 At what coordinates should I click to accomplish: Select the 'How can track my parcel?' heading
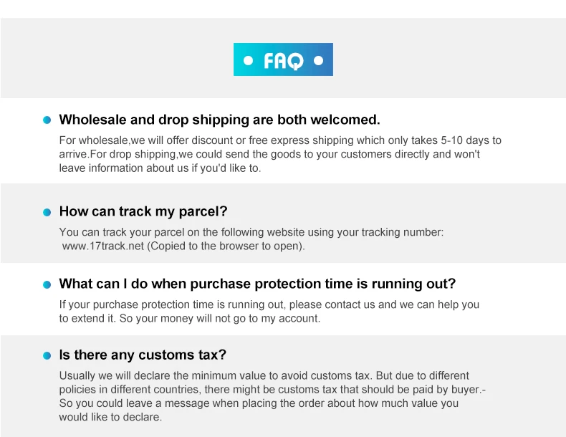[143, 212]
